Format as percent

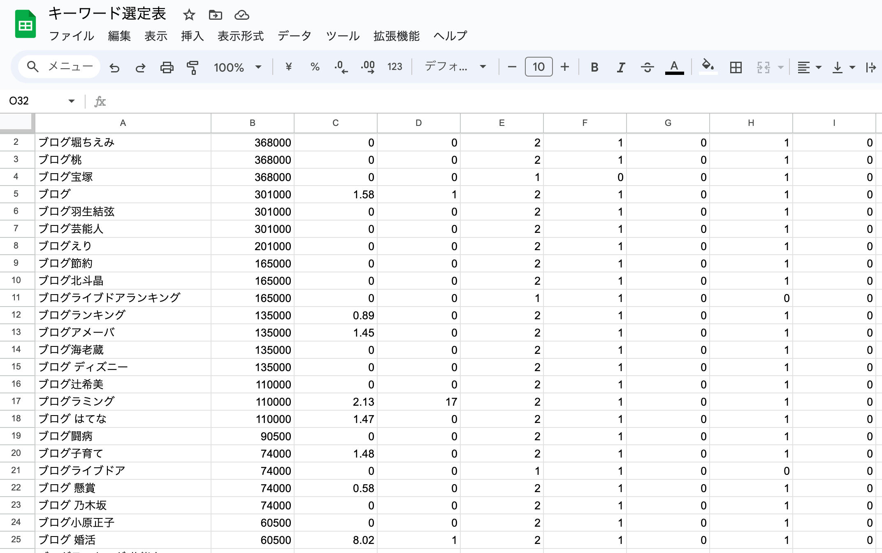(315, 67)
